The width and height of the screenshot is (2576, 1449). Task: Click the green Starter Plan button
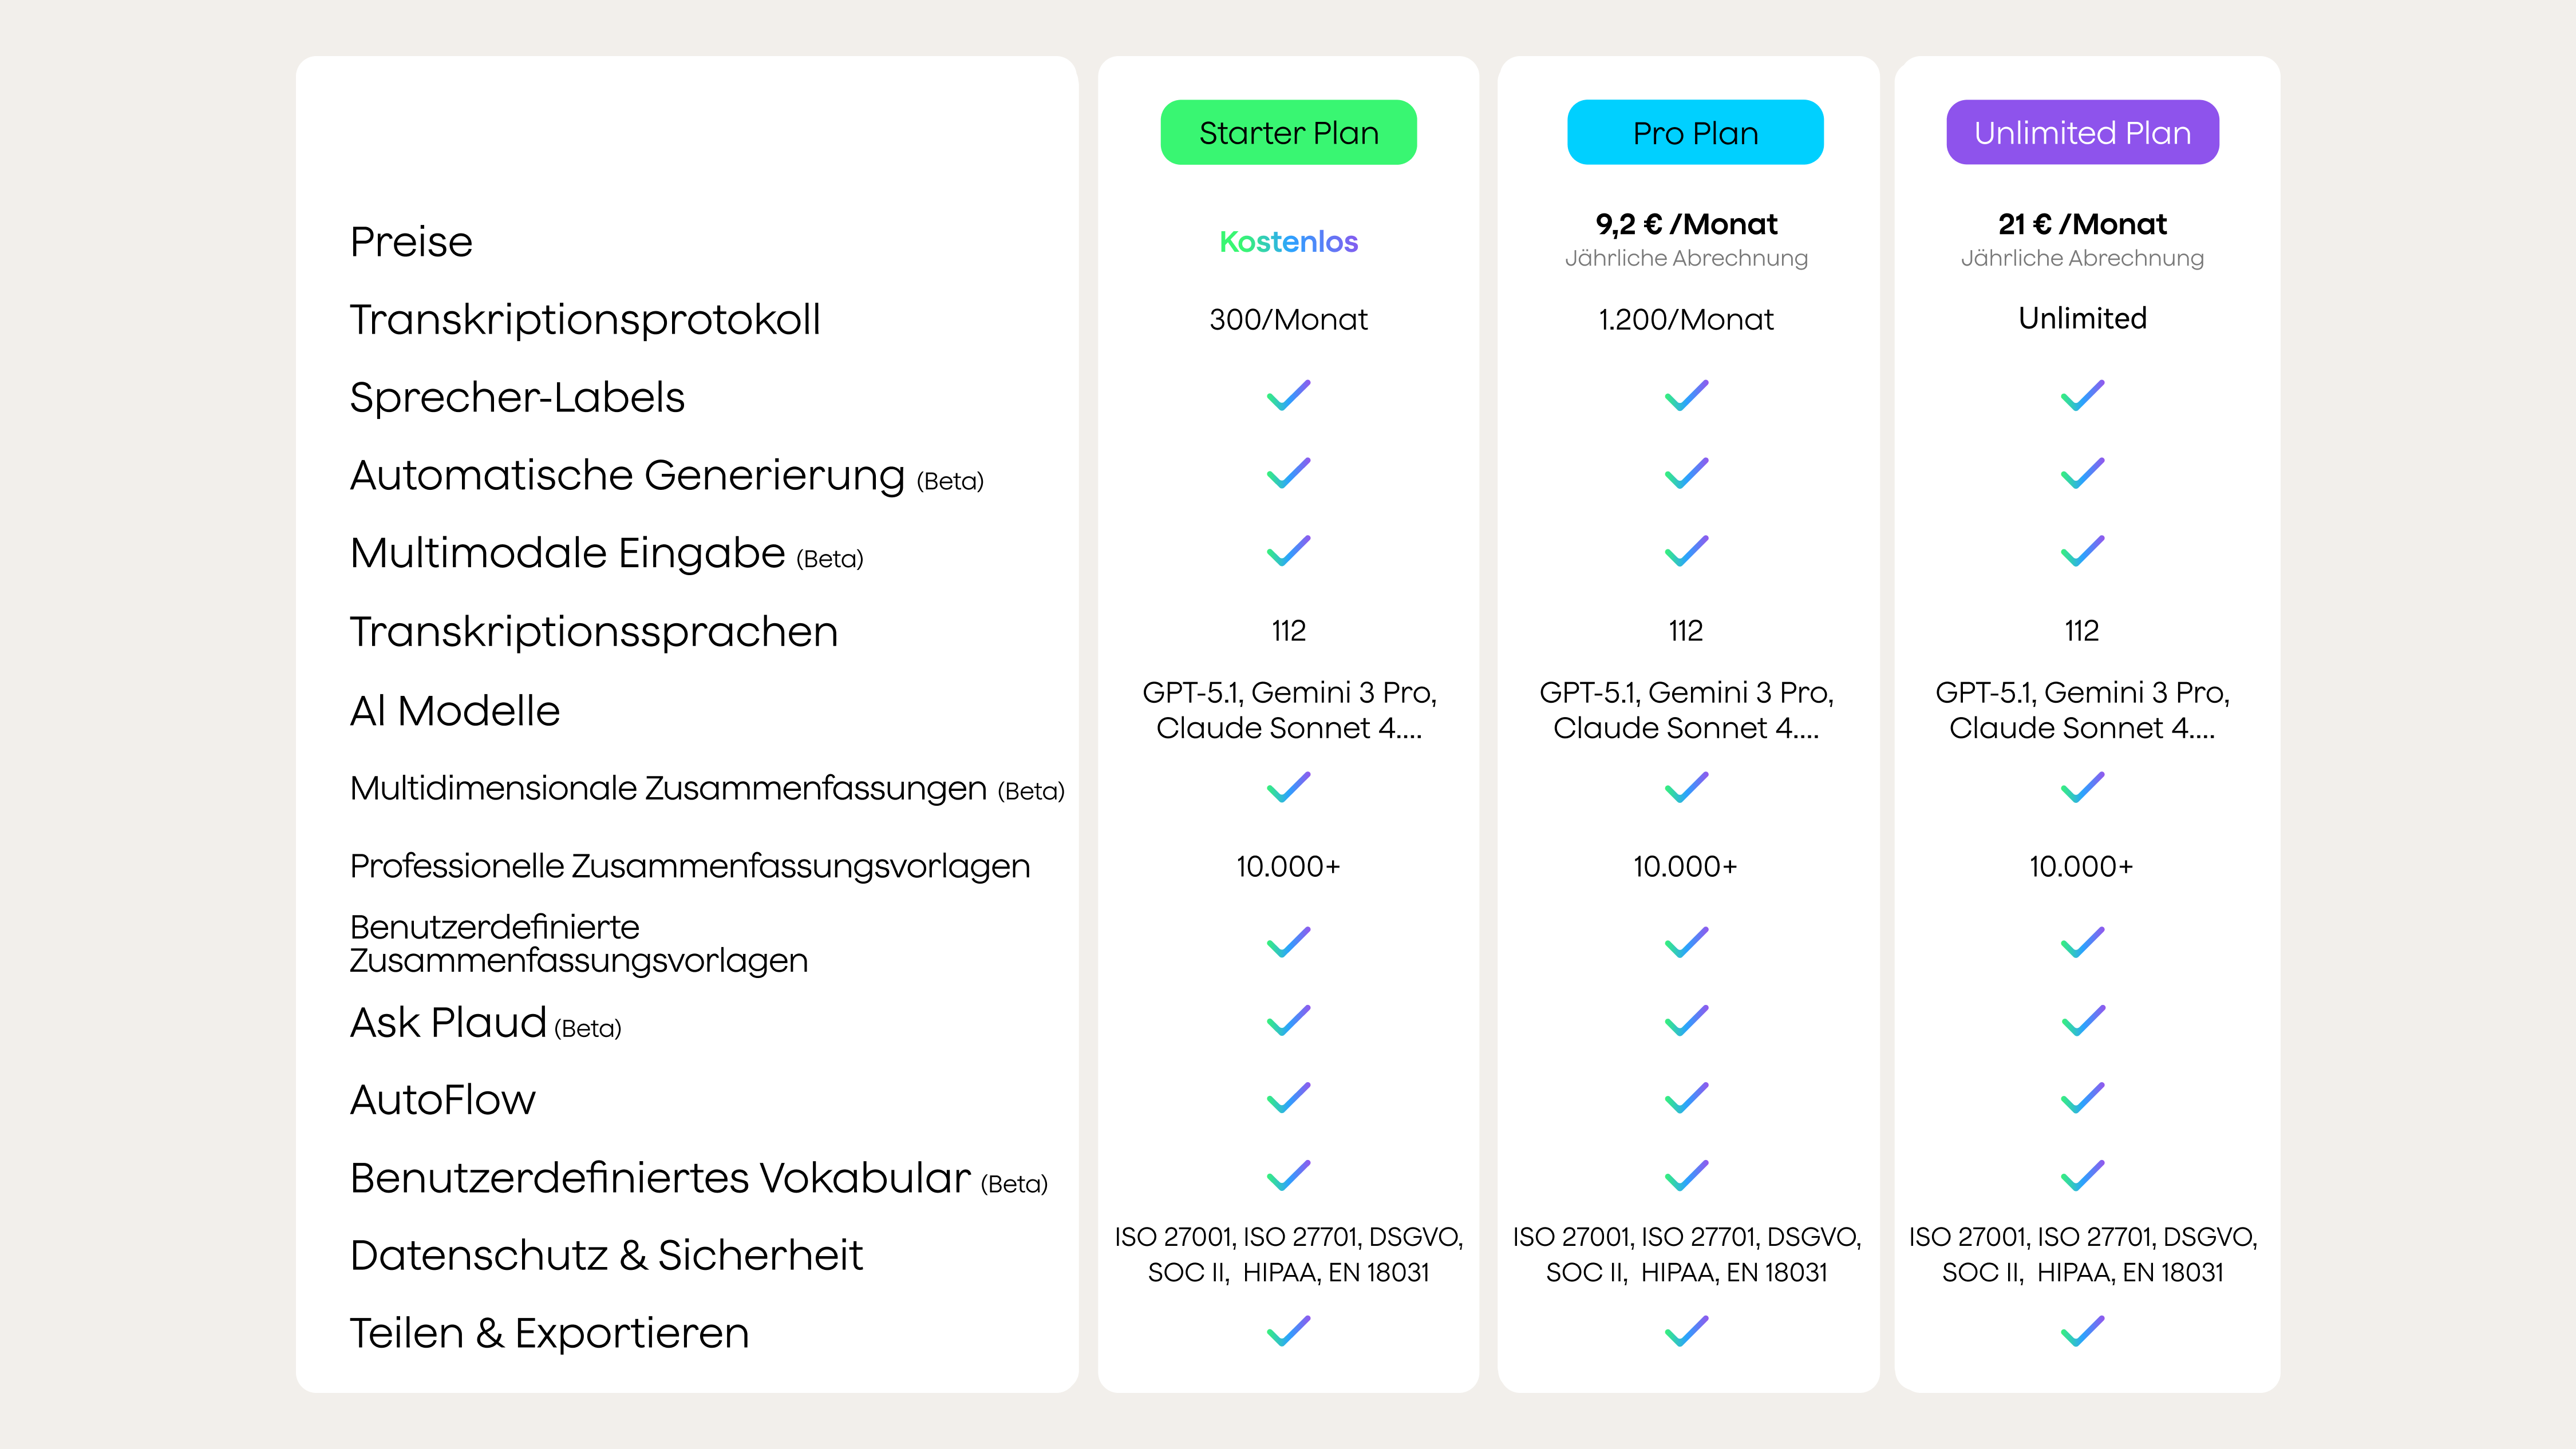(x=1288, y=133)
